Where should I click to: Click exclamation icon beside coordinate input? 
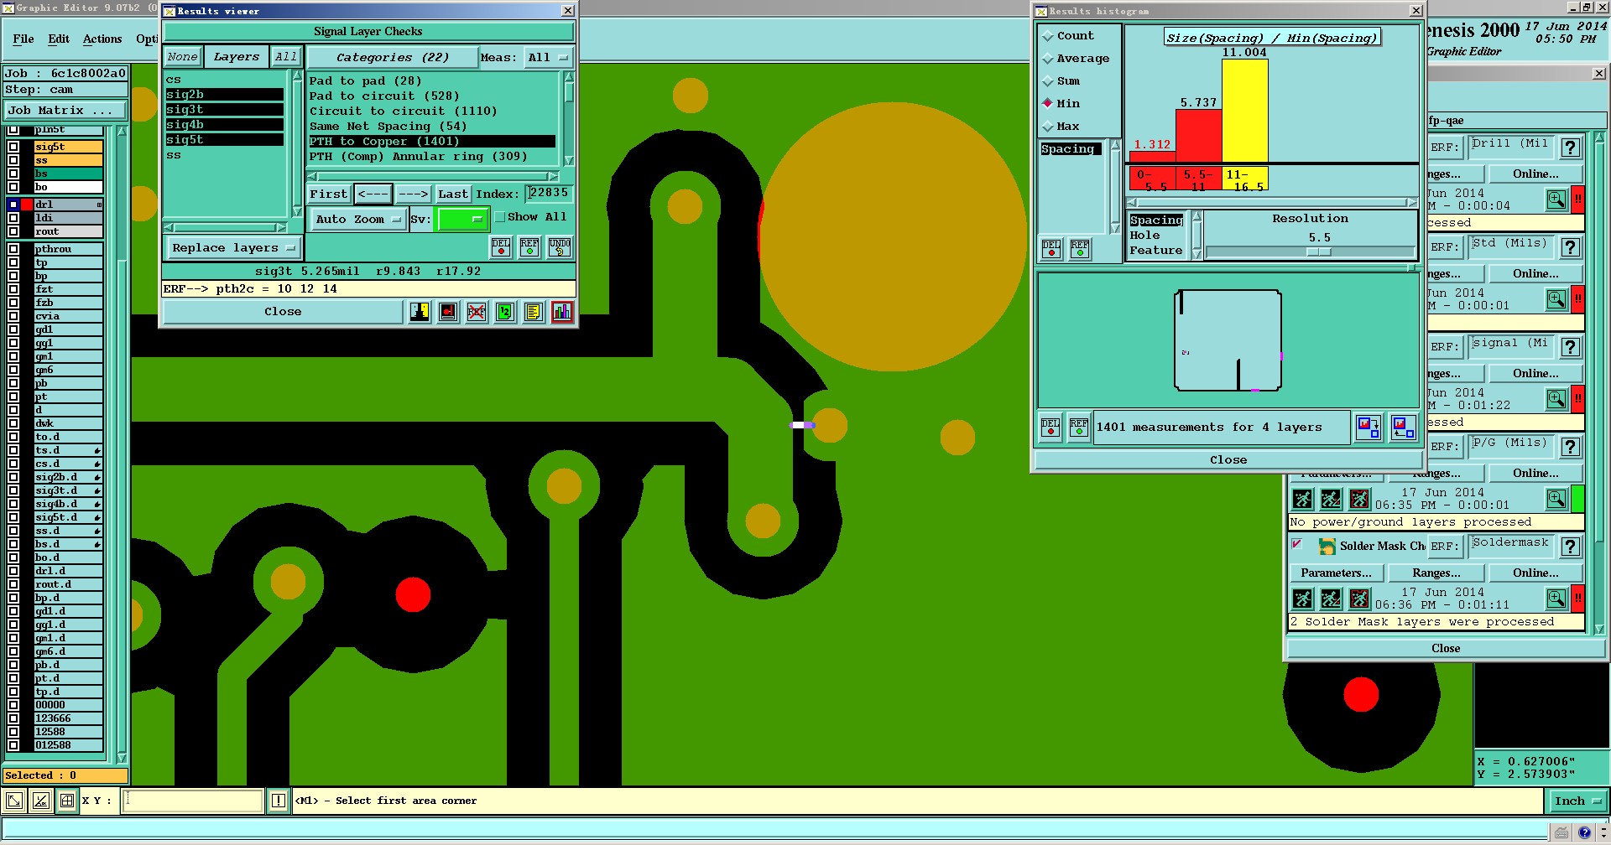[279, 801]
